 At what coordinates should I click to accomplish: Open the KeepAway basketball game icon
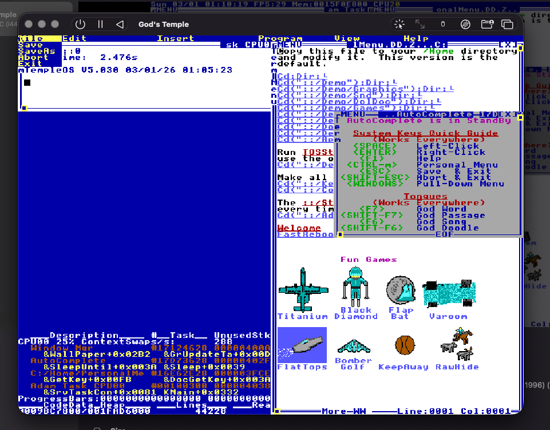click(403, 344)
